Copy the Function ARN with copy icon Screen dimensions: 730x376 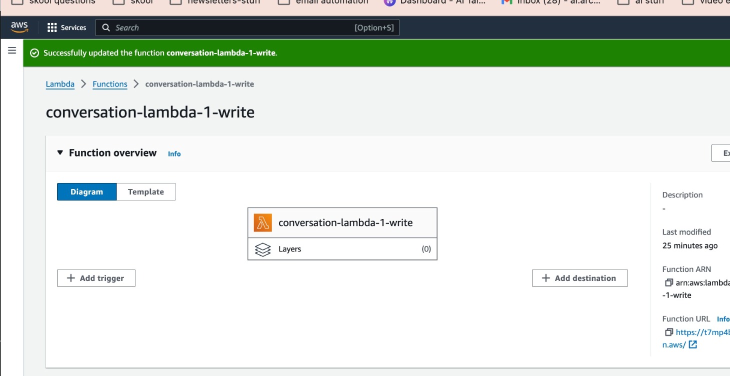coord(668,282)
